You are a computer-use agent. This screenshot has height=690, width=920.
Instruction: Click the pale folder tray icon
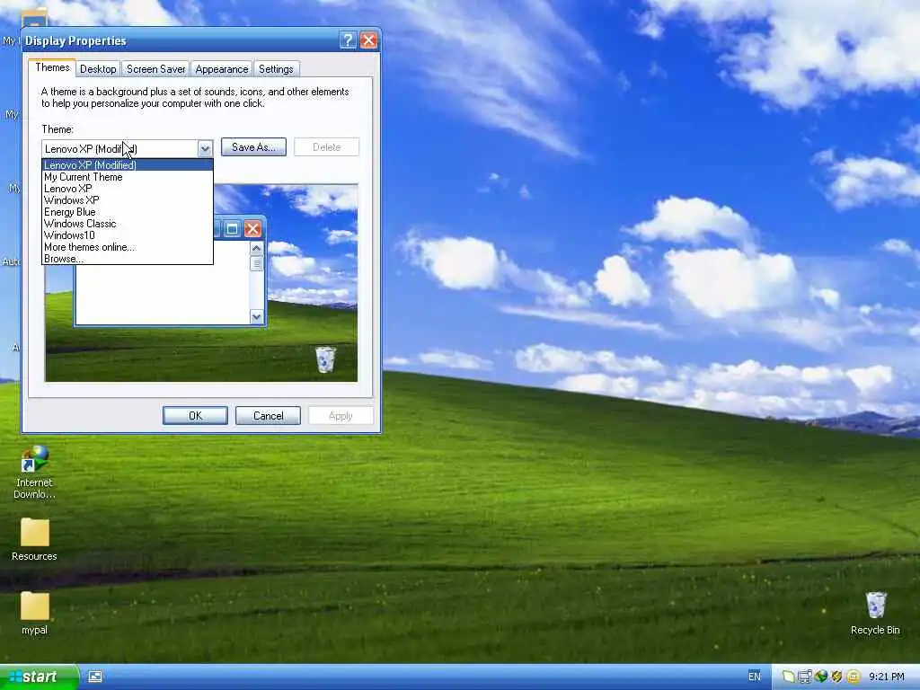pyautogui.click(x=789, y=677)
